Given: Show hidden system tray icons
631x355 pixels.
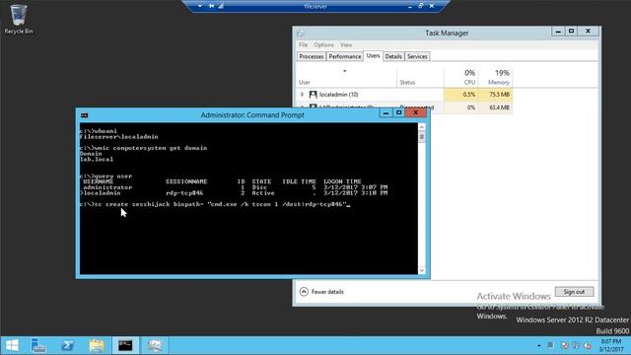Looking at the screenshot, I should [x=539, y=345].
